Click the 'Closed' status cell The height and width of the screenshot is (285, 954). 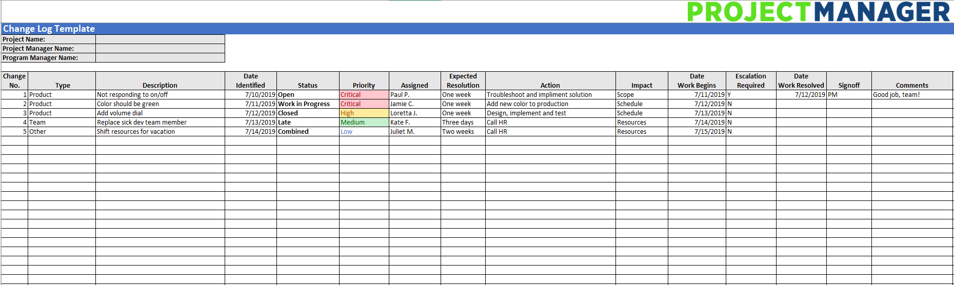[x=308, y=113]
